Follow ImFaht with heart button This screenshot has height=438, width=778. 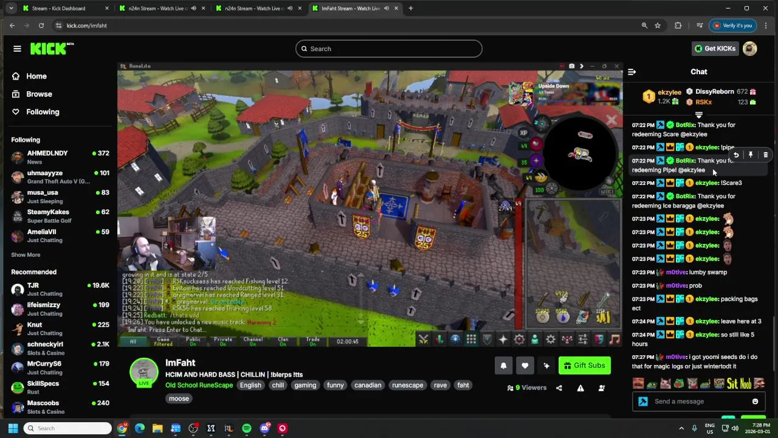pos(525,366)
